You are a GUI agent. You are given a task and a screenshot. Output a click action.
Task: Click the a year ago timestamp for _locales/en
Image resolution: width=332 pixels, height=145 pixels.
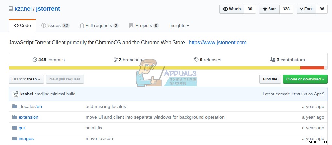click(313, 107)
